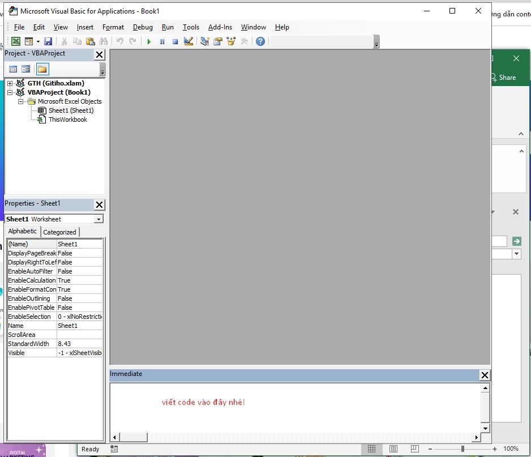This screenshot has height=457, width=531.
Task: Select the View Code icon in Project panel
Action: [13, 69]
